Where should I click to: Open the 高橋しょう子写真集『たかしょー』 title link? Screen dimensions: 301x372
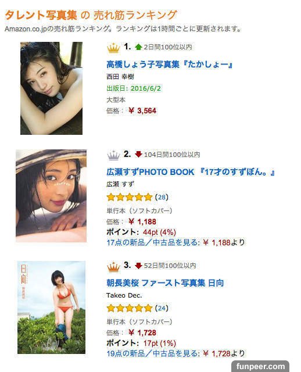coord(169,64)
